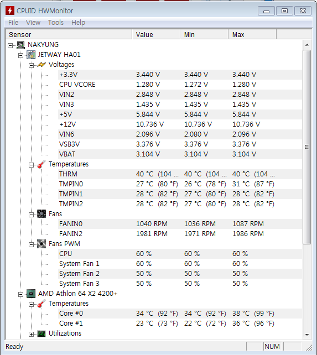Open the View menu

tap(33, 23)
